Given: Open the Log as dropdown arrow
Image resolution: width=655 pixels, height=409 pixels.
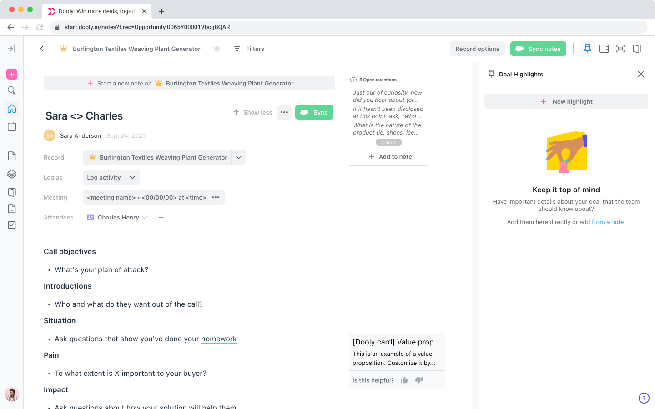Looking at the screenshot, I should [x=132, y=177].
